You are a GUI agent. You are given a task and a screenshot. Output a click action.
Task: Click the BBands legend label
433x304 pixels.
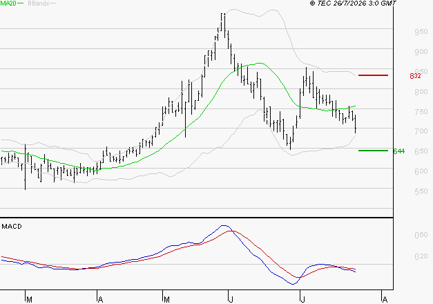(39, 3)
